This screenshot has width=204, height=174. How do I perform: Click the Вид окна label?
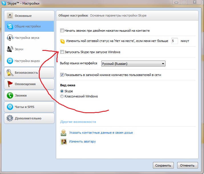point(68,85)
